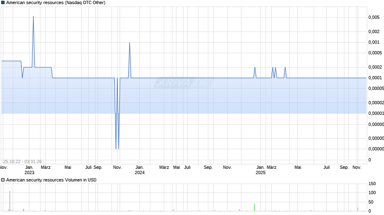Click the "Jan." label above 2024

point(140,168)
